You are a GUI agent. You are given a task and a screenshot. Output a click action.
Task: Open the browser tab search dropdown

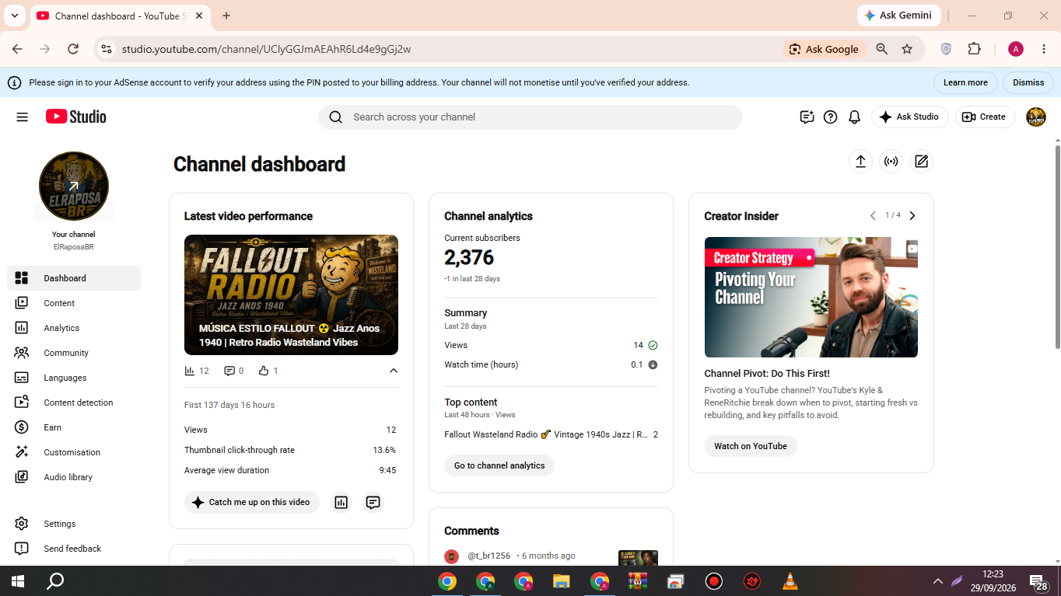tap(14, 16)
